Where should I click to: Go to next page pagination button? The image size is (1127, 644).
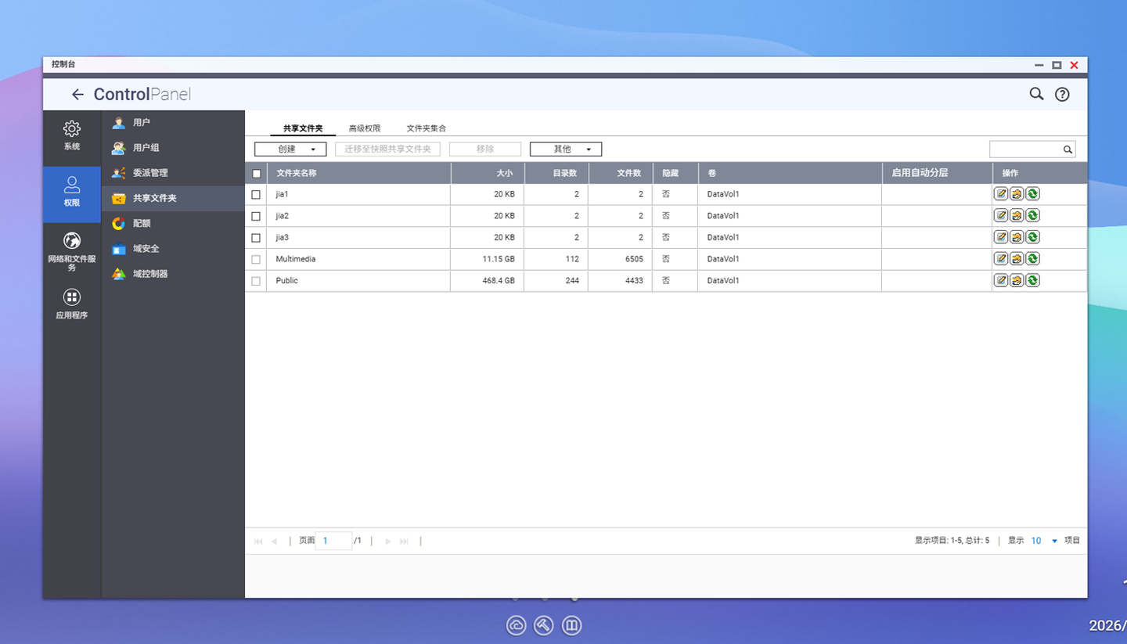[x=387, y=541]
